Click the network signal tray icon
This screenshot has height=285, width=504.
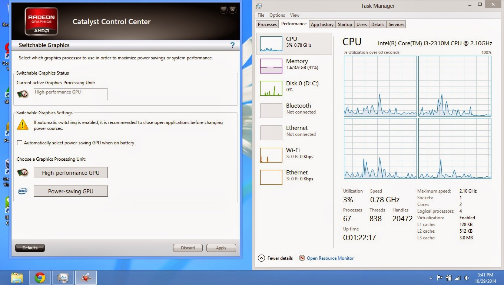tap(458, 278)
